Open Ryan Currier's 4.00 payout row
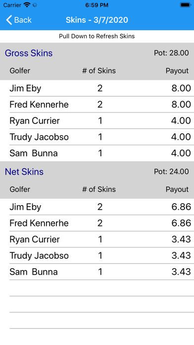 pyautogui.click(x=97, y=121)
